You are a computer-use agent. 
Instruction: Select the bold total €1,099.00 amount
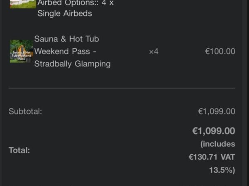point(214,131)
